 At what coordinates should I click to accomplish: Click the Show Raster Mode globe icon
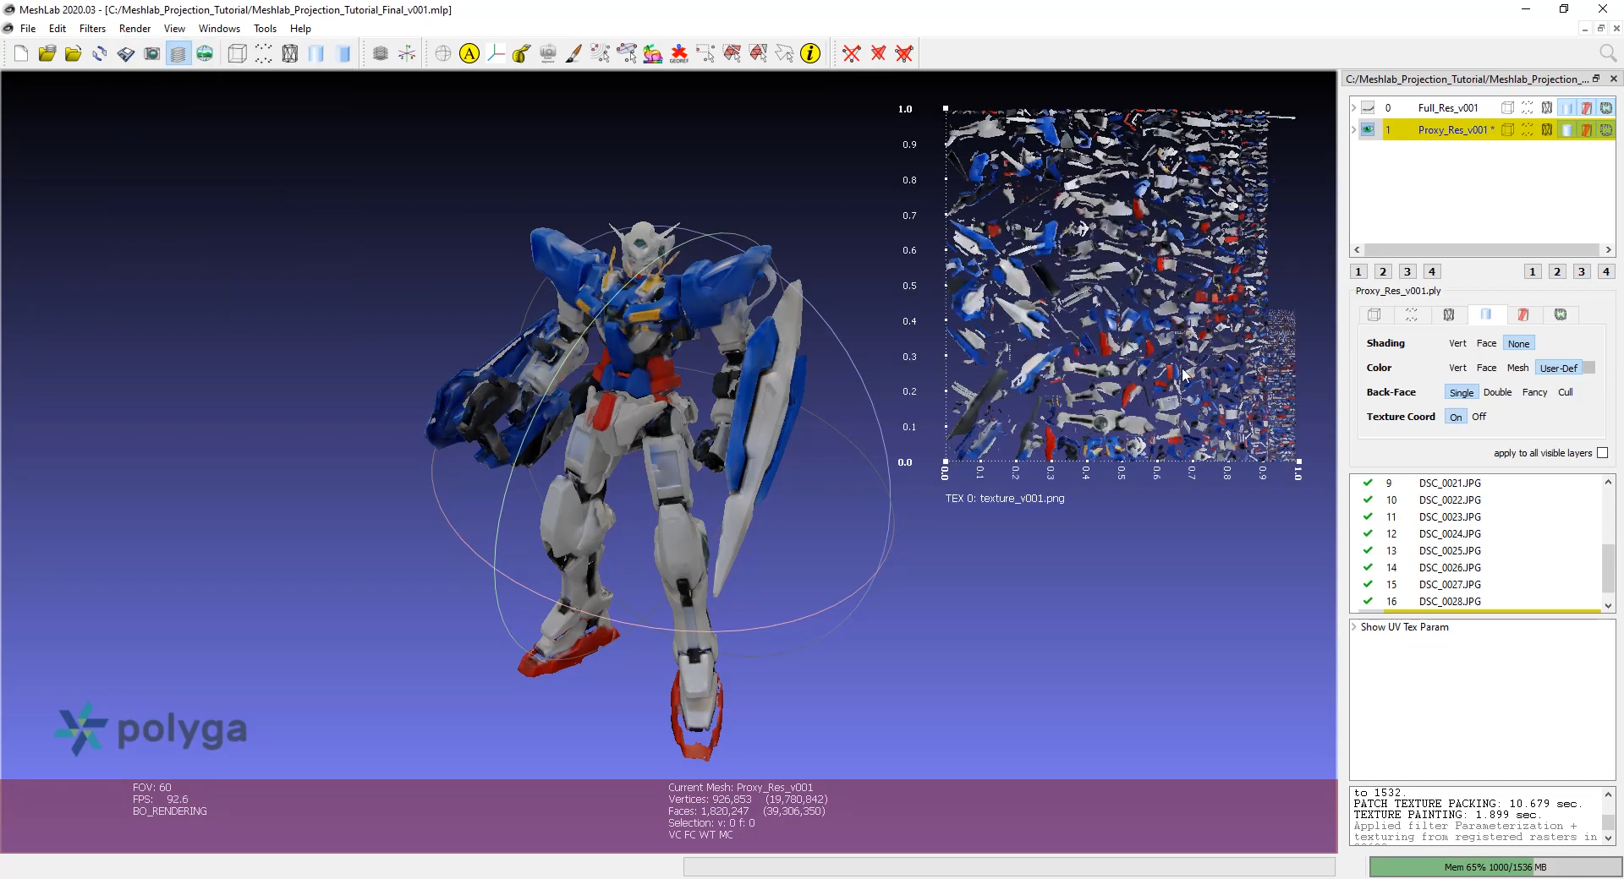(x=205, y=54)
